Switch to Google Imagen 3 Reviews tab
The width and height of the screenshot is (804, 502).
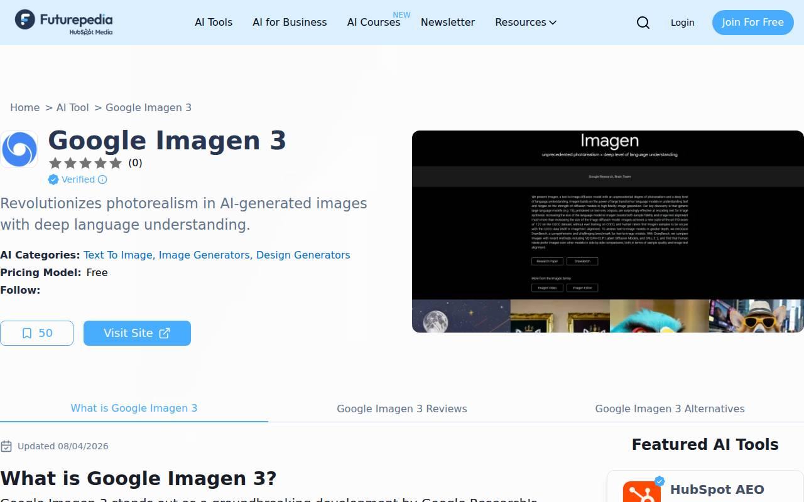(x=402, y=409)
